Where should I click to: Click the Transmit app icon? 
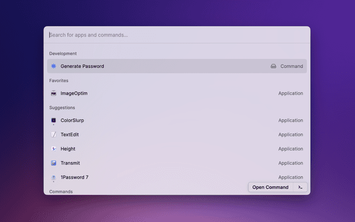click(54, 163)
